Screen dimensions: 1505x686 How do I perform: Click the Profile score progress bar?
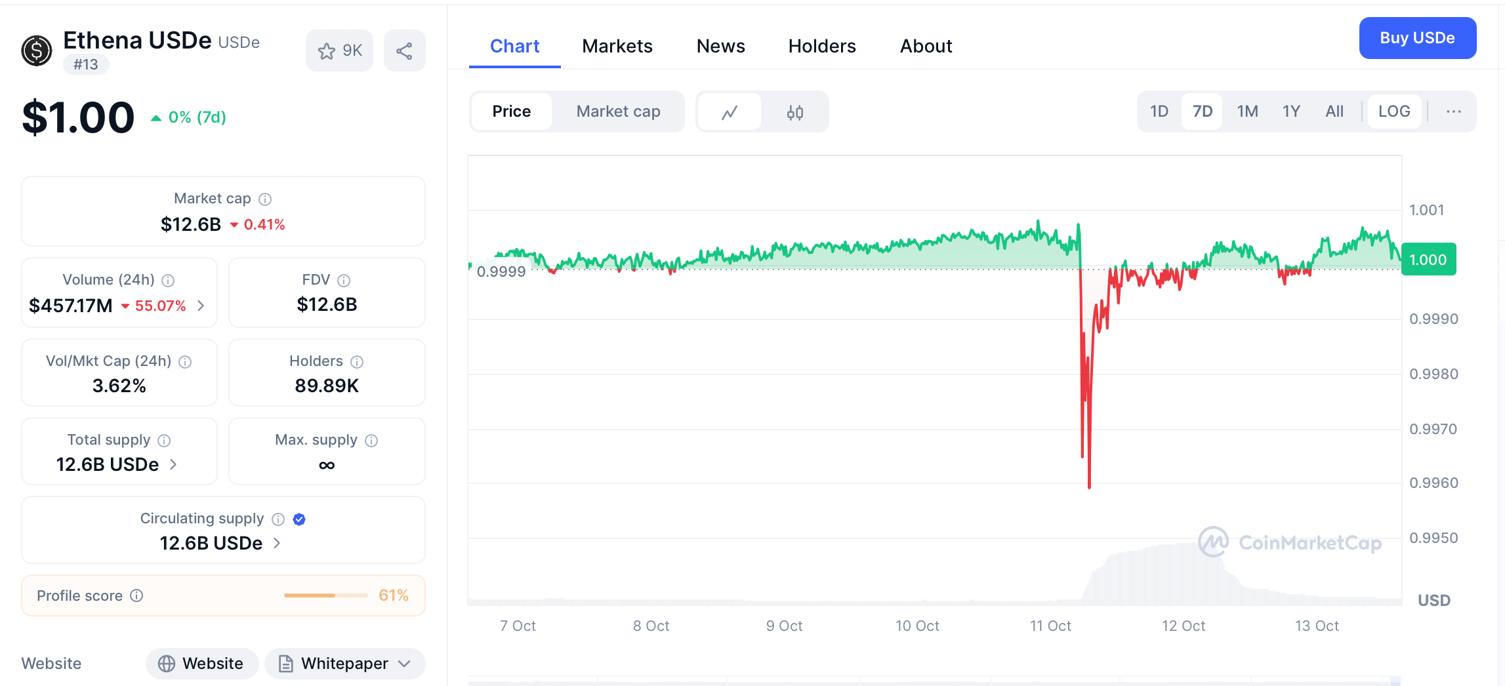point(325,595)
